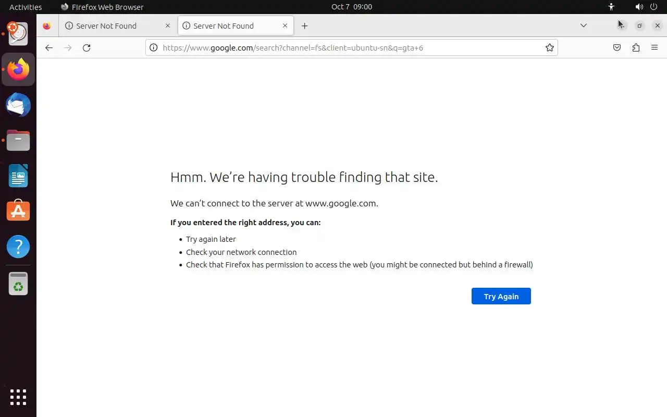Viewport: 667px width, 417px height.
Task: Switch to the first Server Not Found tab
Action: pos(118,26)
